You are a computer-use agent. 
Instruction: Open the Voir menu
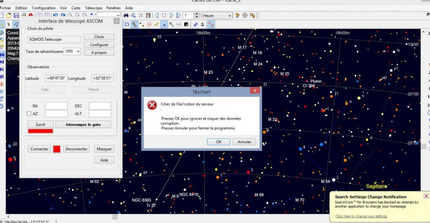pos(63,8)
